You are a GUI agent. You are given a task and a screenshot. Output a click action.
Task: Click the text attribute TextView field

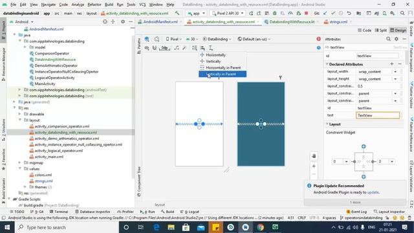pos(378,115)
